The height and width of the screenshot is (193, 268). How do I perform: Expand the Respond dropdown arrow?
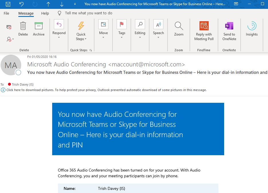coord(59,38)
